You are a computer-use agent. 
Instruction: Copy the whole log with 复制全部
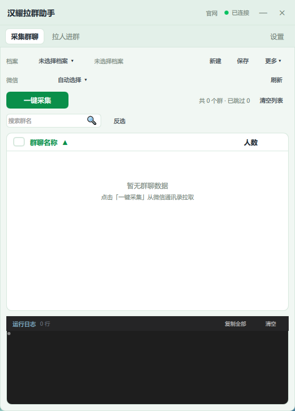coord(235,324)
